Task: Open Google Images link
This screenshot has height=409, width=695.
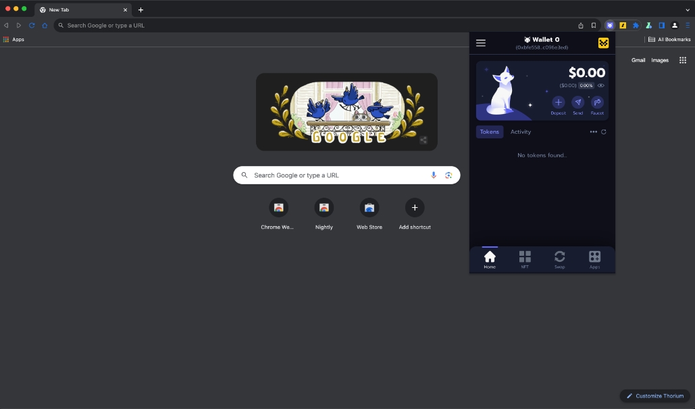Action: pyautogui.click(x=659, y=60)
